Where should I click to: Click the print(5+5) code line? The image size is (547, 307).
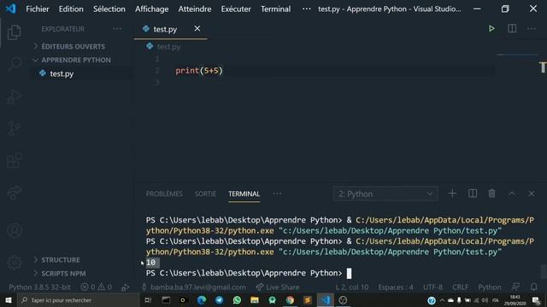[199, 71]
